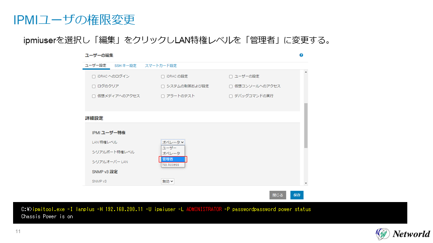The width and height of the screenshot is (433, 243).
Task: Check the システムの制御および設定 checkbox
Action: [x=163, y=86]
